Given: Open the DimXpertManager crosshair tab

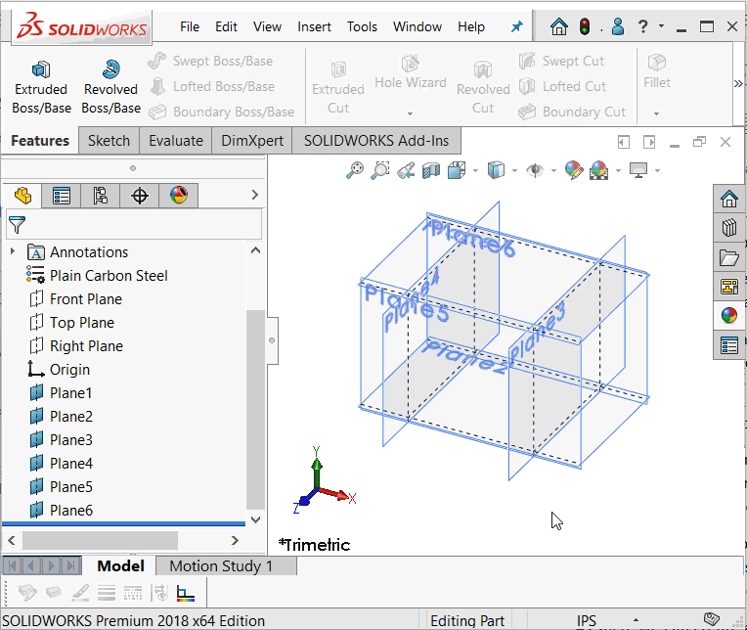Looking at the screenshot, I should click(140, 196).
